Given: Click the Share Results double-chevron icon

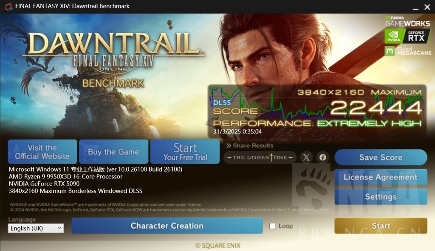Looking at the screenshot, I should click(228, 146).
